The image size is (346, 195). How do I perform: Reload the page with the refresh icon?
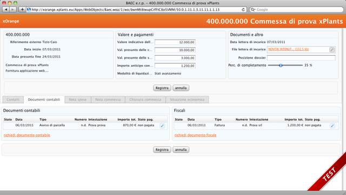[x=243, y=10]
